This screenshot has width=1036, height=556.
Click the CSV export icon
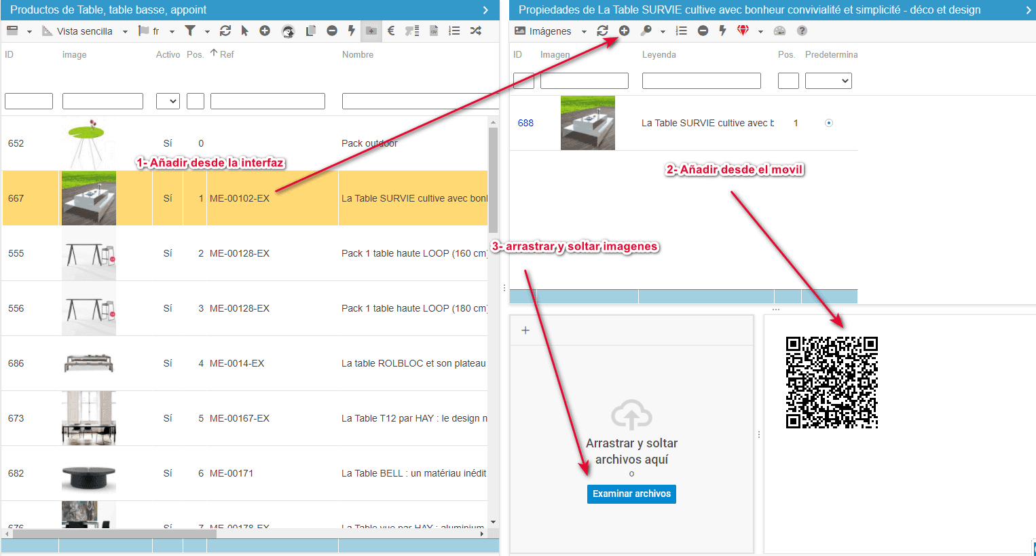click(434, 31)
